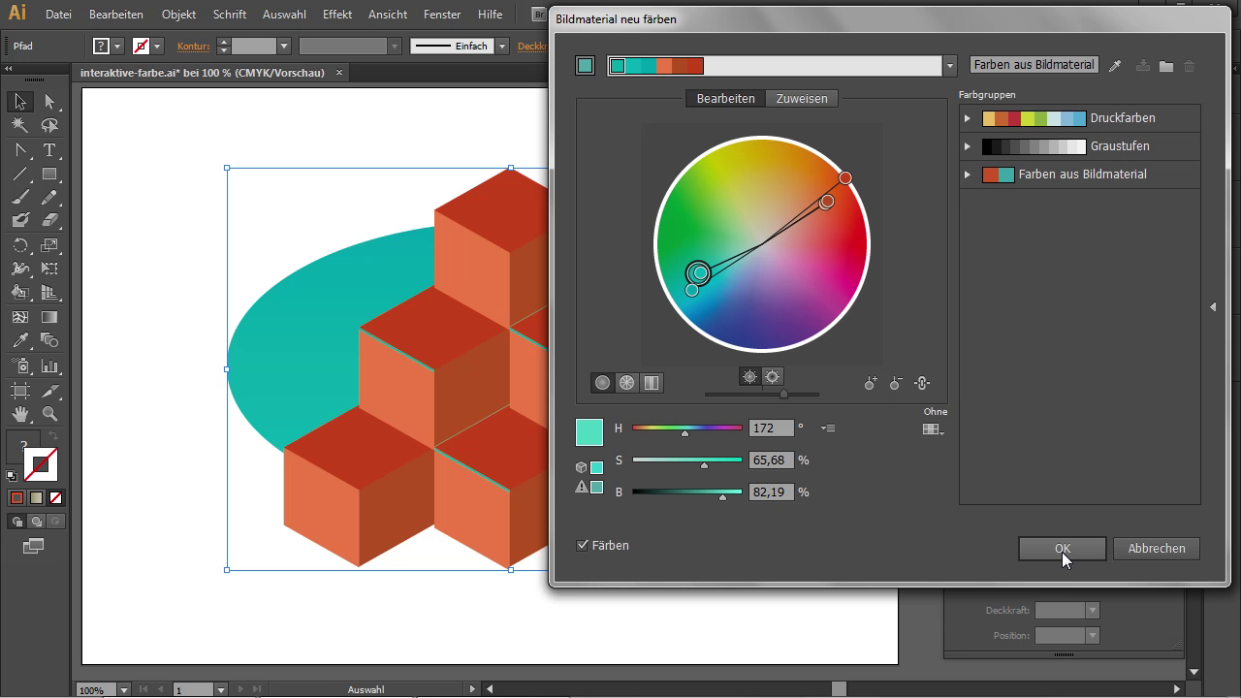
Task: Toggle the None fill button in toolbox
Action: click(55, 498)
